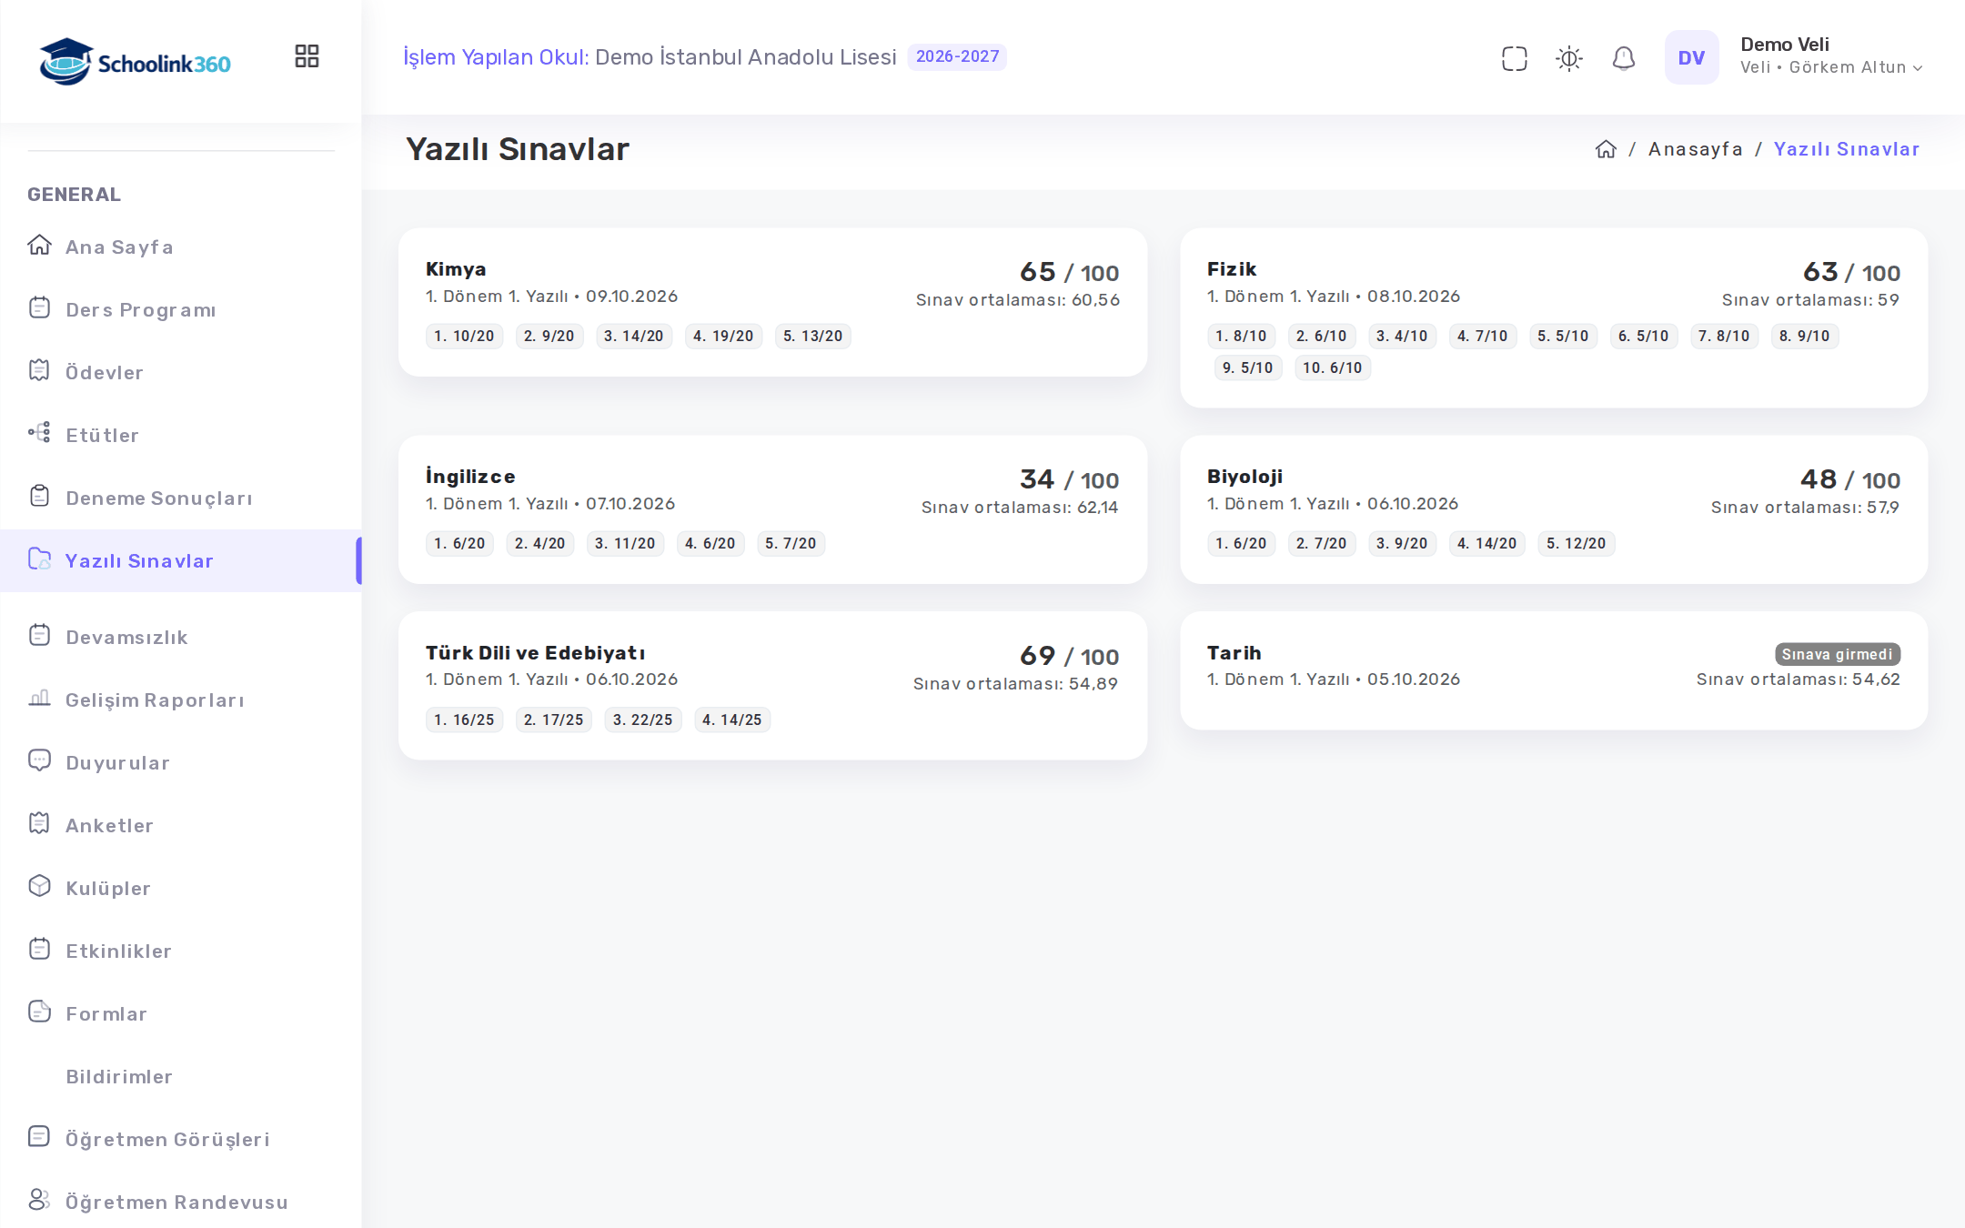This screenshot has height=1228, width=1965.
Task: Expand the Demo Veli profile dropdown
Action: 1830,56
